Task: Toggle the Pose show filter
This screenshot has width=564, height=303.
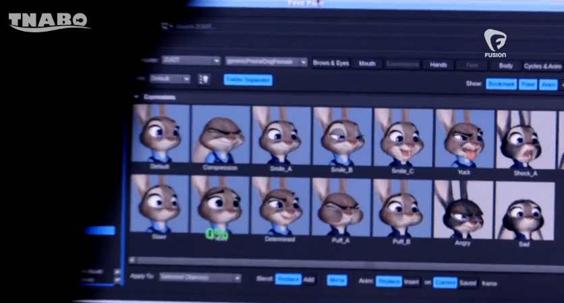Action: coord(528,85)
